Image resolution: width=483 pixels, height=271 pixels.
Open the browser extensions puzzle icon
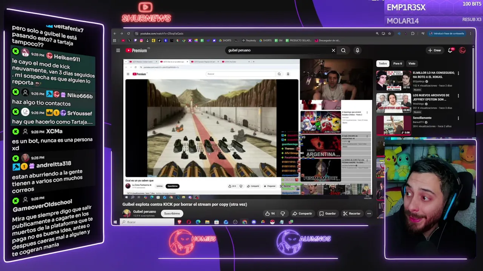(413, 33)
